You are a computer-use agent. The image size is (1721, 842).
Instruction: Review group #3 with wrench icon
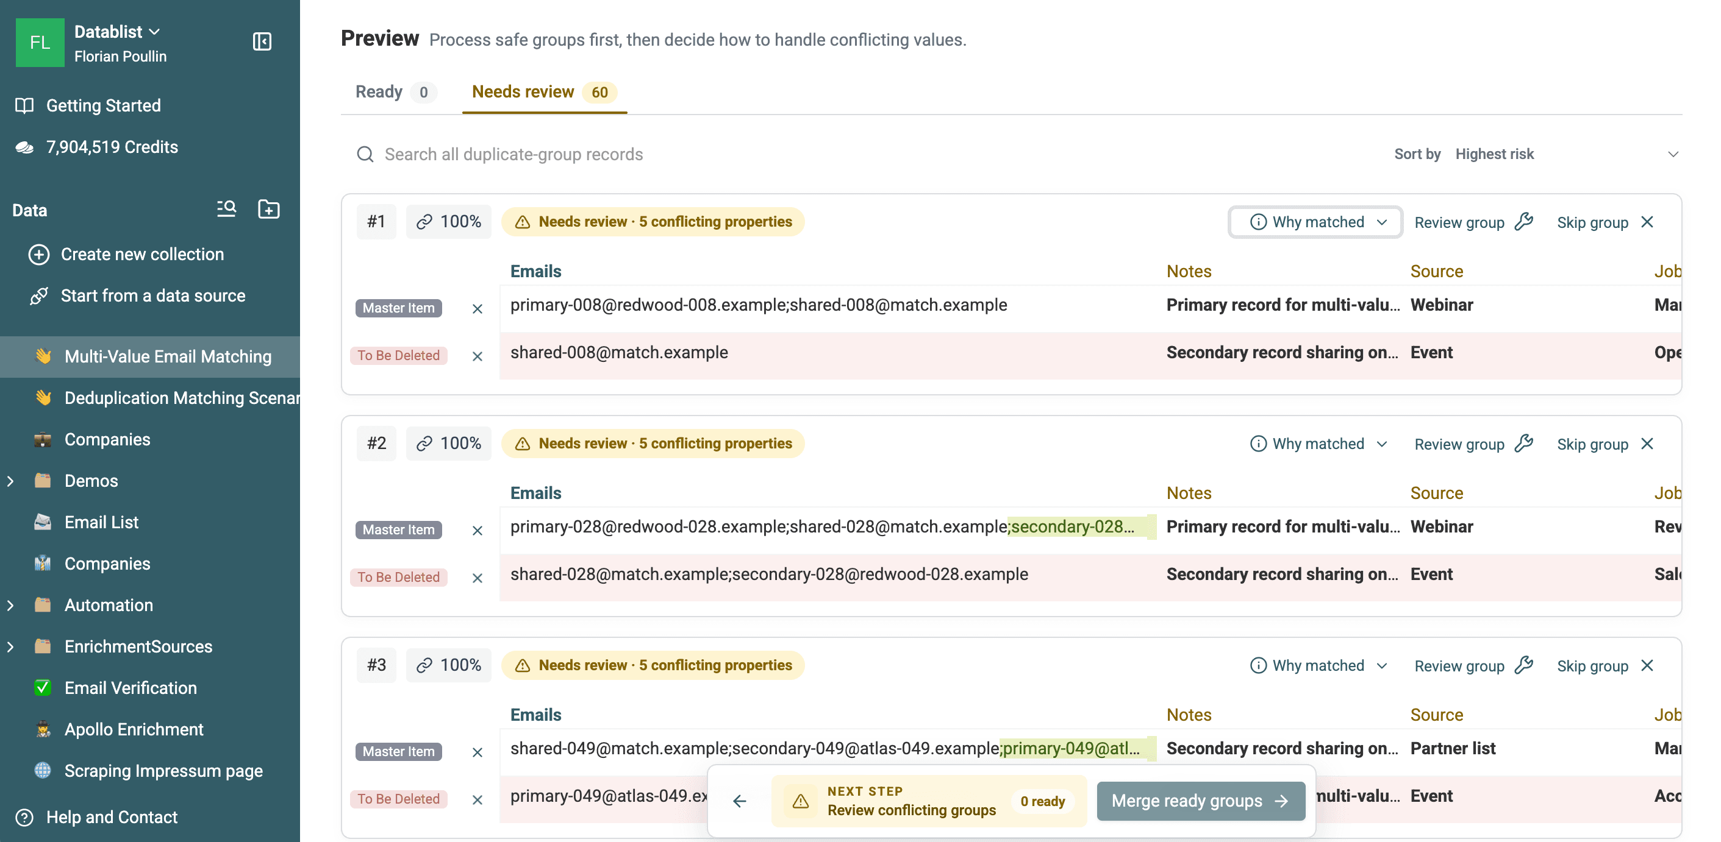click(1473, 665)
